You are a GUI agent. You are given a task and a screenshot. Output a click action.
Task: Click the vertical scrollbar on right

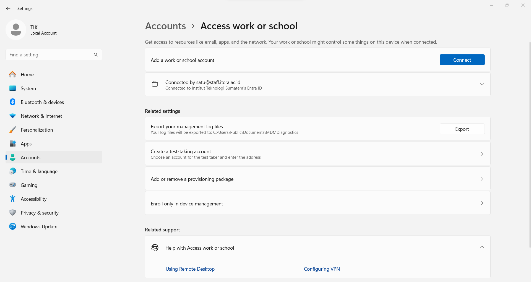530,145
